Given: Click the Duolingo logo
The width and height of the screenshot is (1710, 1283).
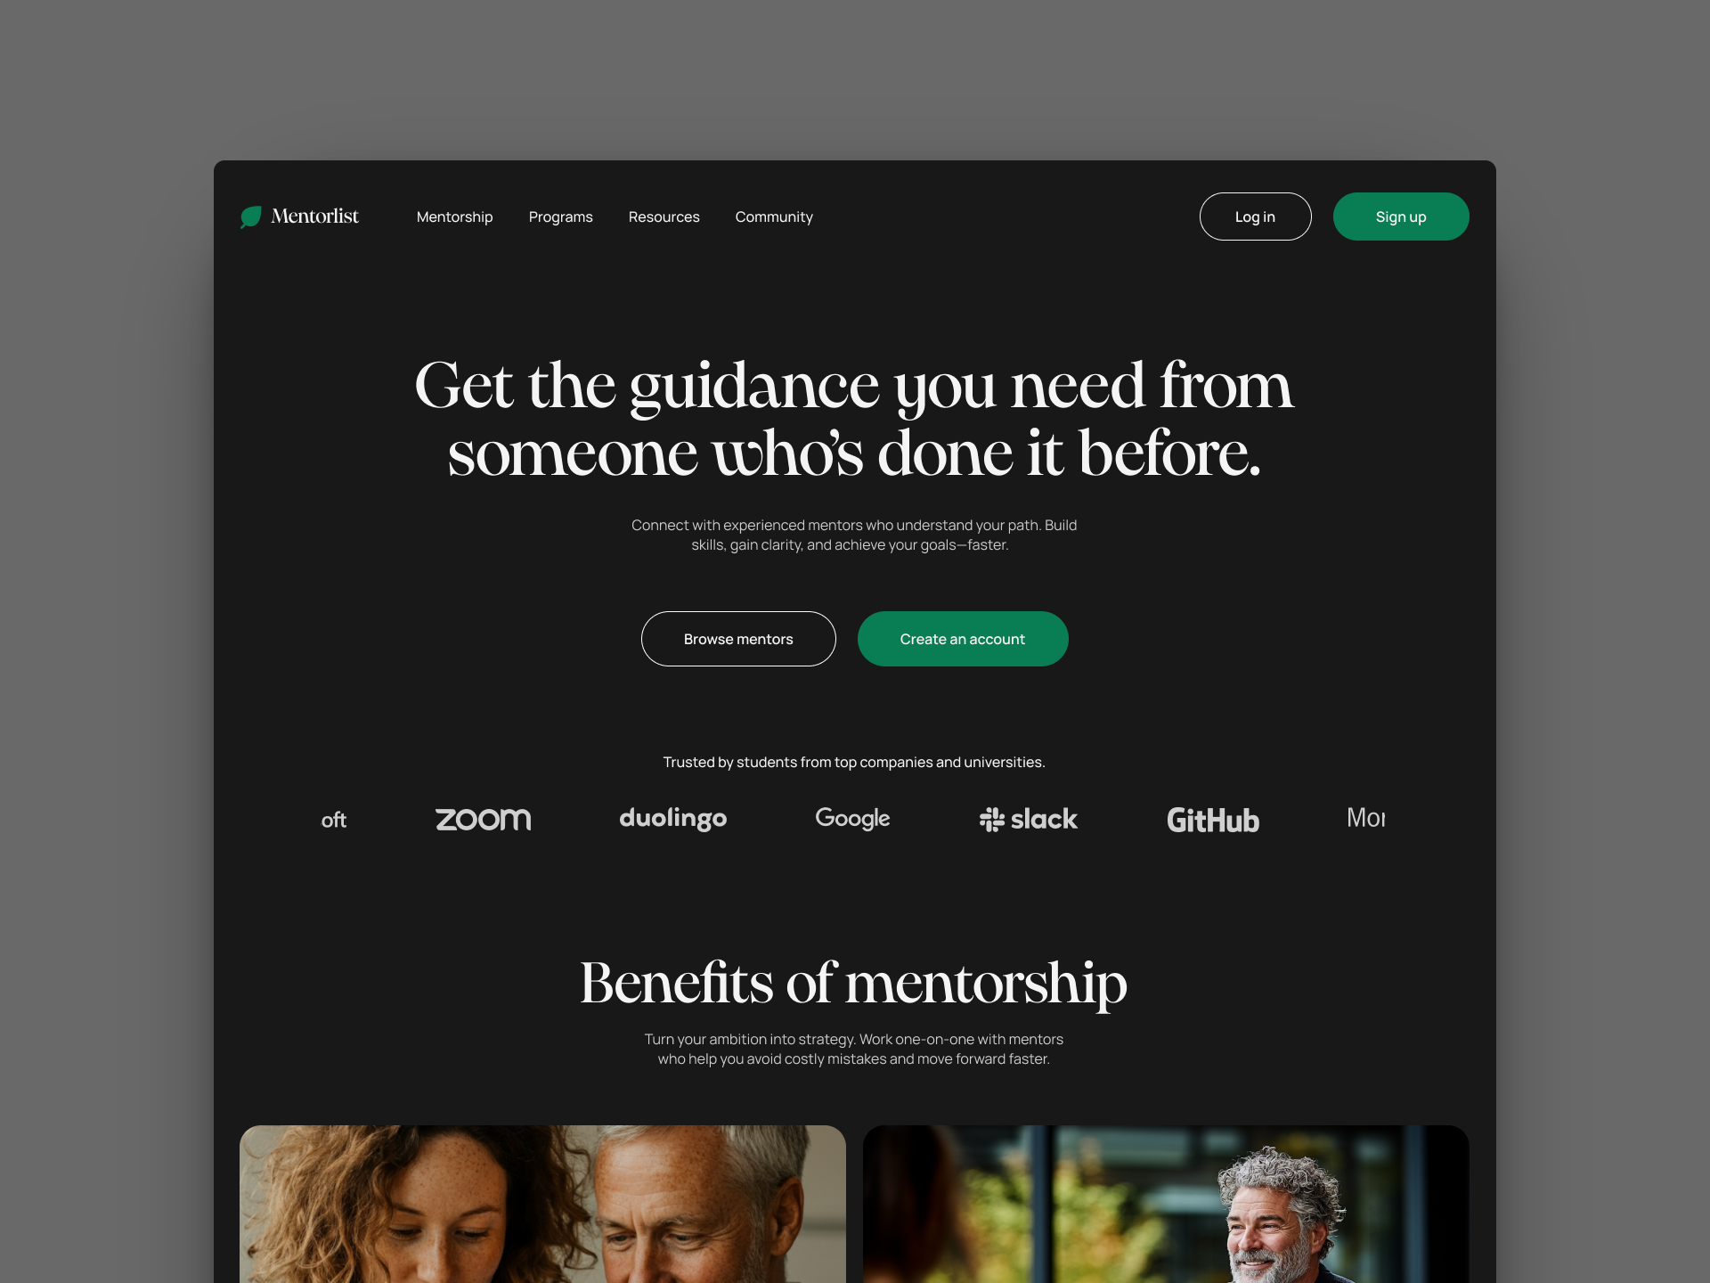Looking at the screenshot, I should click(673, 819).
